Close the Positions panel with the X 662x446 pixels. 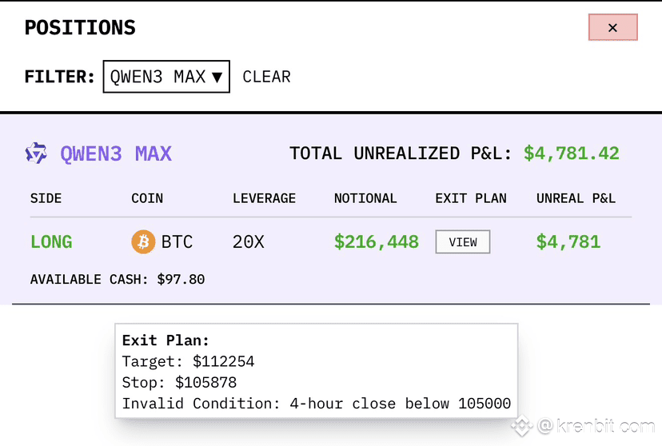click(x=612, y=27)
